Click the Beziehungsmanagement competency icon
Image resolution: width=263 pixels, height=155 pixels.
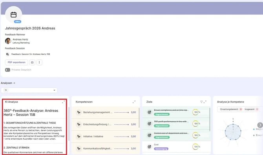[x=79, y=112]
